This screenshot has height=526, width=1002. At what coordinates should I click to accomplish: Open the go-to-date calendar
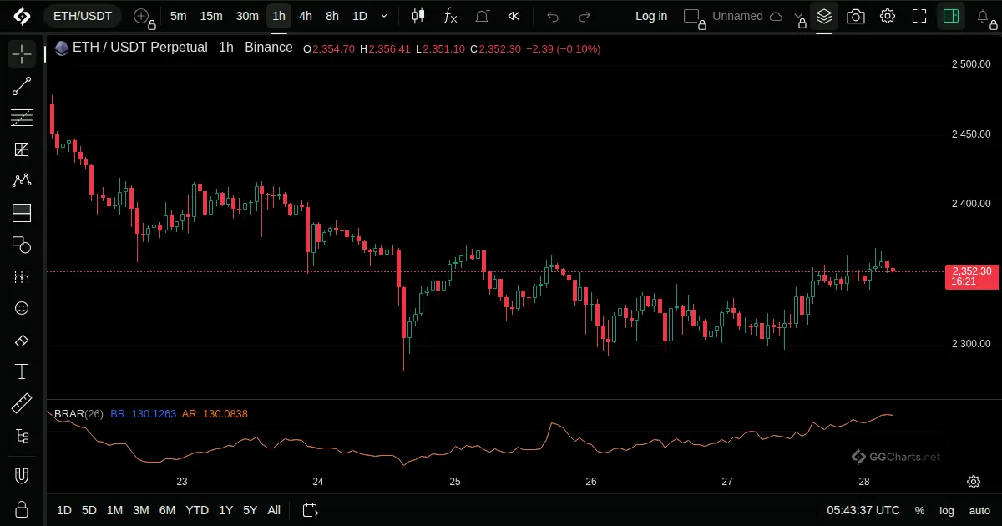coord(310,510)
